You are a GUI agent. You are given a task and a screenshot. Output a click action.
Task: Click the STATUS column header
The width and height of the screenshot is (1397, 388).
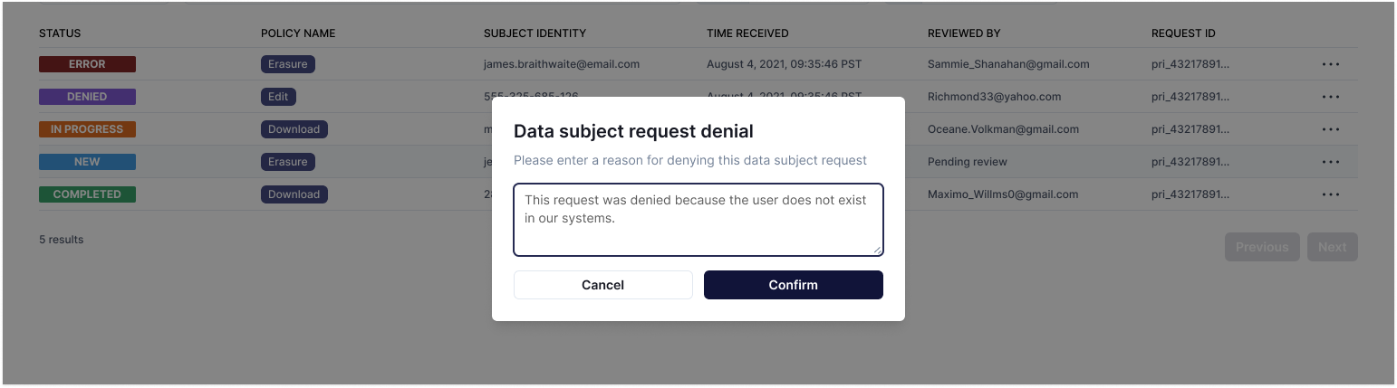60,33
